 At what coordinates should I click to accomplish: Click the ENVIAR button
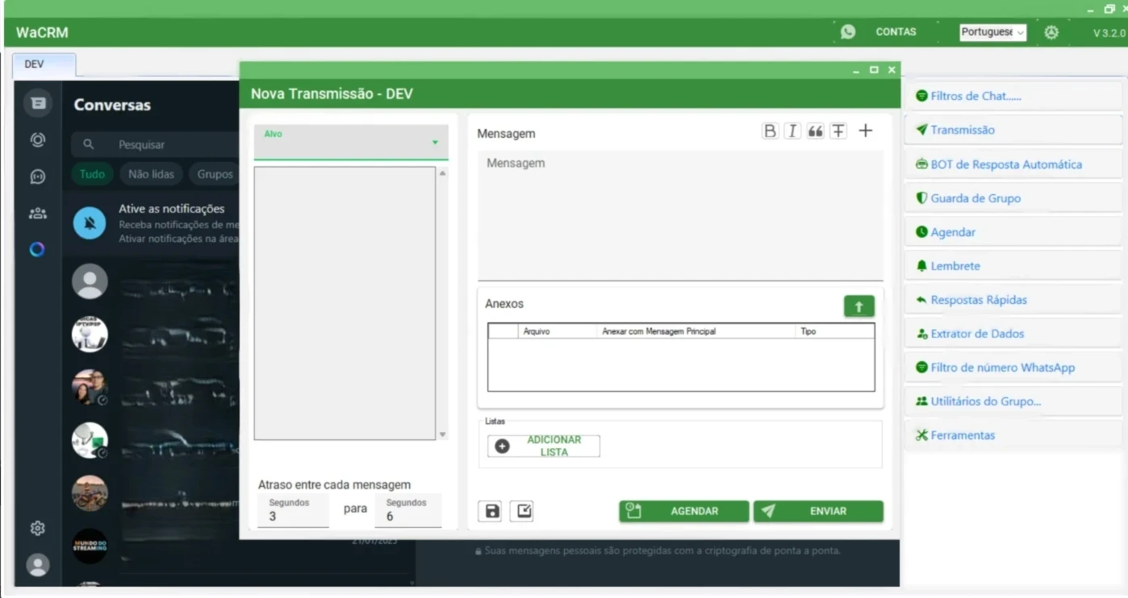click(x=818, y=511)
